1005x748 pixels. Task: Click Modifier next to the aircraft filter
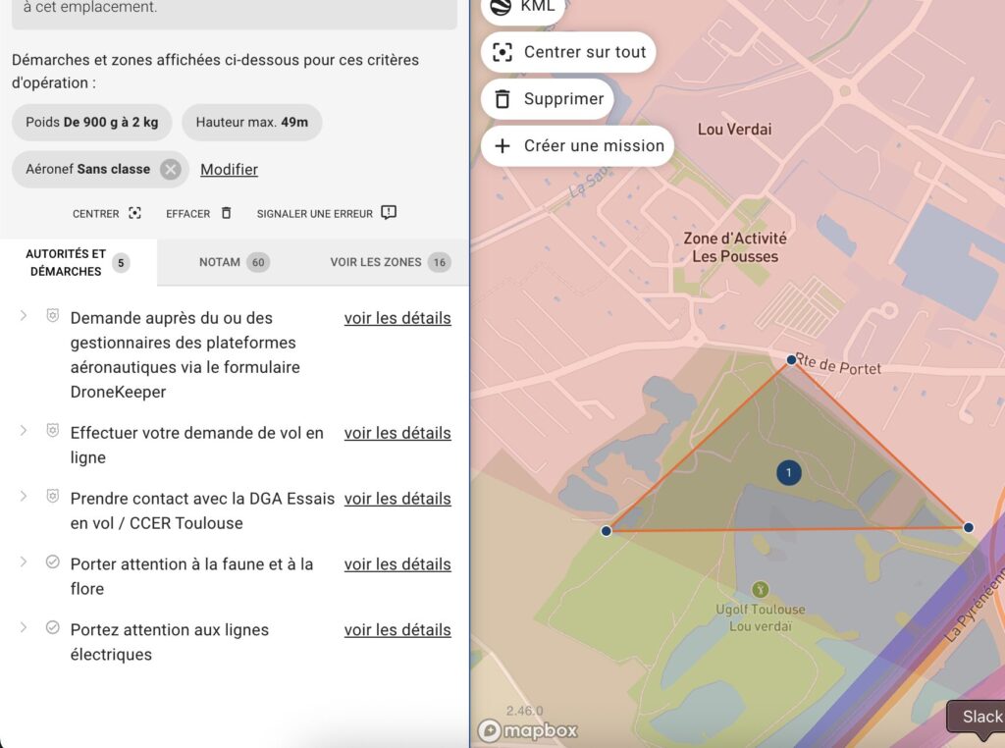(229, 169)
